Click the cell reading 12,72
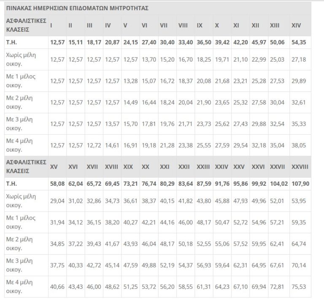This screenshot has width=324, height=299. tap(94, 145)
